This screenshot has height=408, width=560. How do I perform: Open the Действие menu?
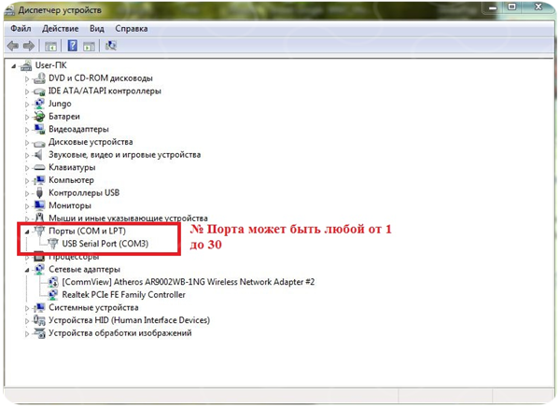click(61, 29)
